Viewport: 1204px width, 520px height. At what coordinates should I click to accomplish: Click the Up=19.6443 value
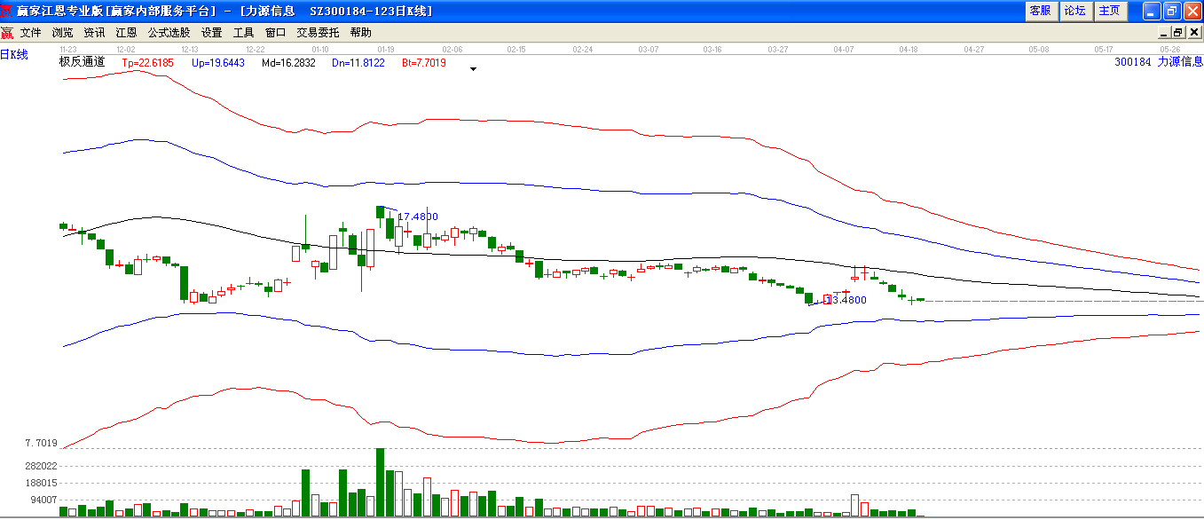218,63
